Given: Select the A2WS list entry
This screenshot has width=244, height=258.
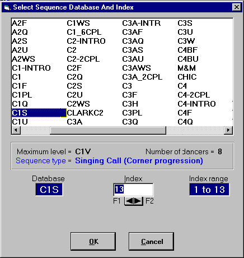Looking at the screenshot, I should [x=24, y=59].
